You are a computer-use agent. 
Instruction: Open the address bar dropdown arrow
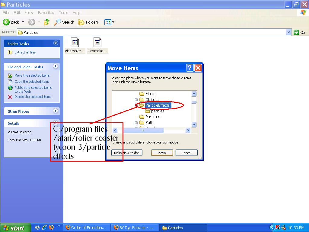coord(288,32)
